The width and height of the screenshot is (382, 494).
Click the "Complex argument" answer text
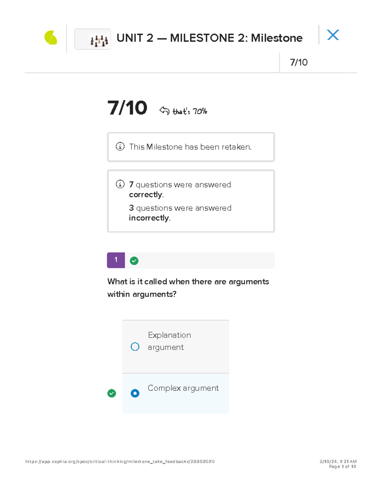183,388
